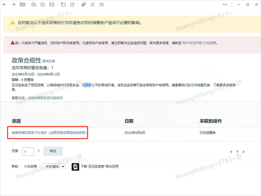261x196 pixels.
Task: Click the yellow warning triangle icon
Action: 13,23
